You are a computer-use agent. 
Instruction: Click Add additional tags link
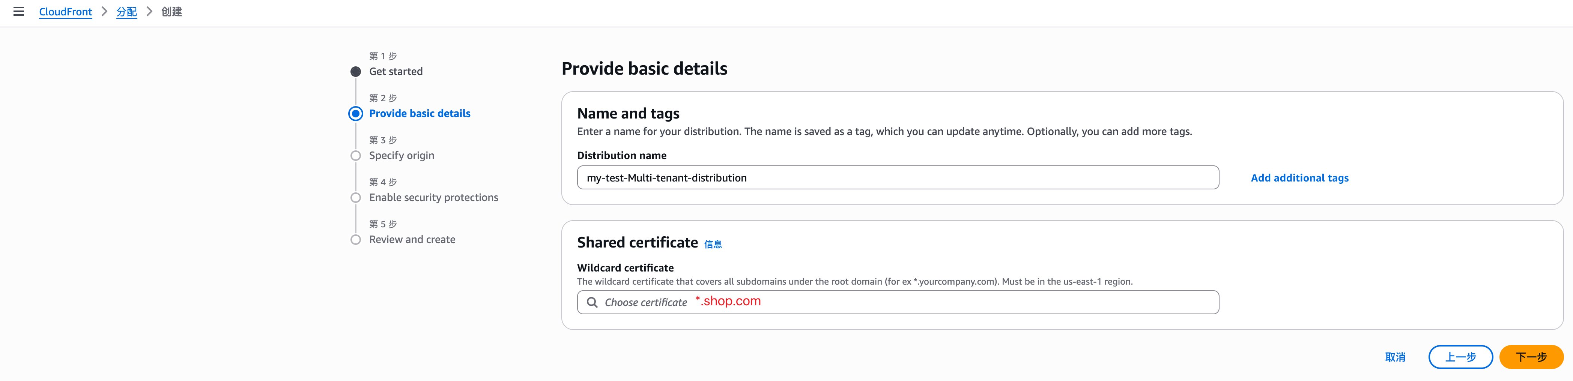pos(1299,178)
